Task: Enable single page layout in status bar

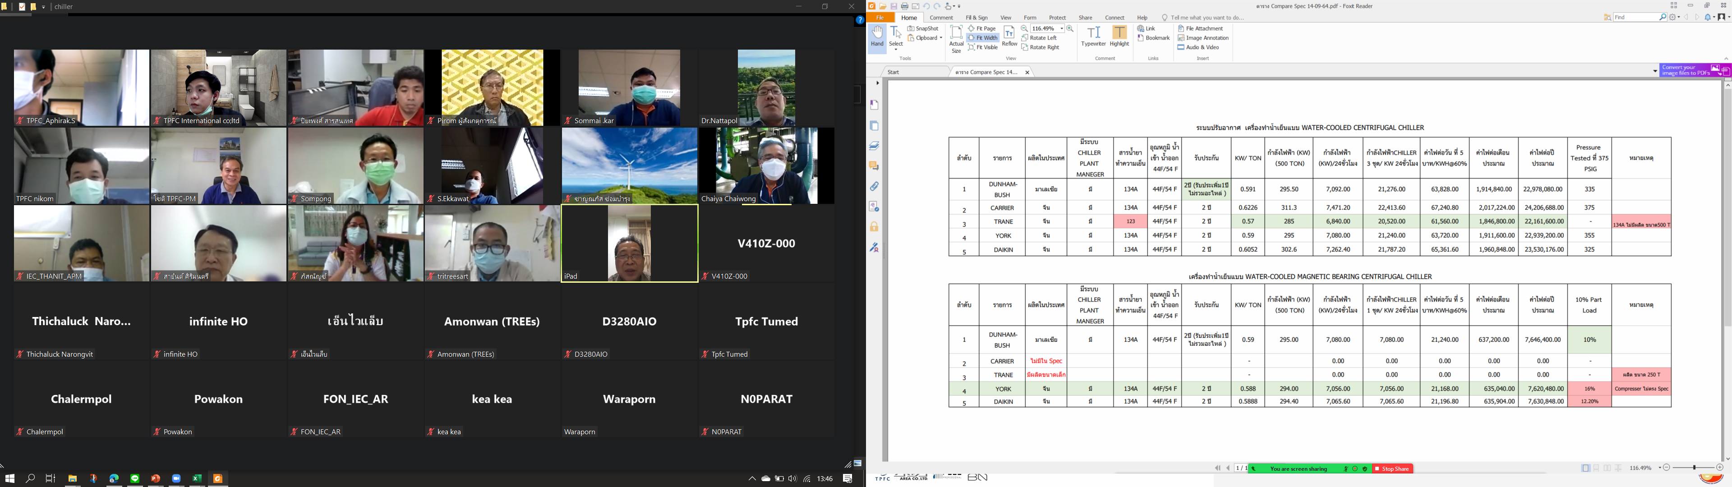Action: tap(1585, 468)
